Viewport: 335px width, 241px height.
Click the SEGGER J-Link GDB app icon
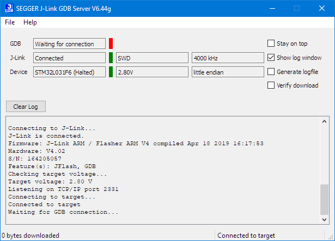(9, 9)
